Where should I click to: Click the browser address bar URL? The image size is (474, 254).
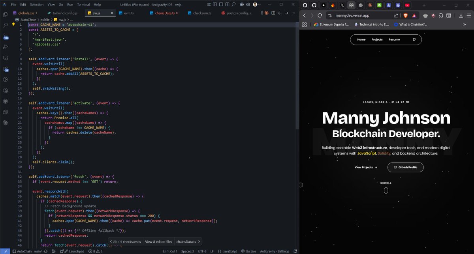pos(352,15)
